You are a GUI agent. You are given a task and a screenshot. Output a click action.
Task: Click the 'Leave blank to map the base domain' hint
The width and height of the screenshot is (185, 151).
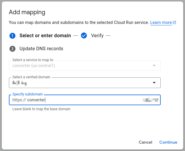pos(41,109)
